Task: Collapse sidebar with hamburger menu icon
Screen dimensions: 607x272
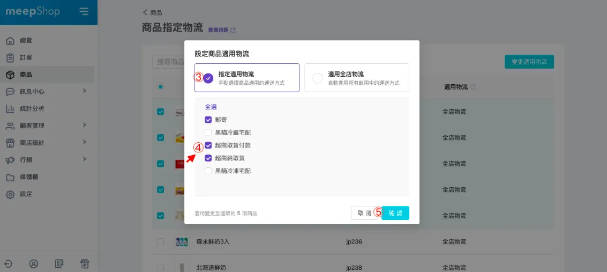Action: click(84, 12)
